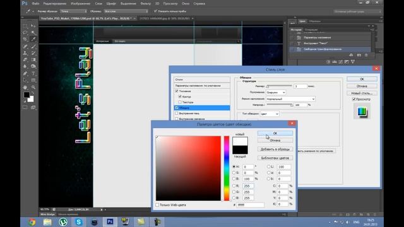Screen dimensions: 404x227
Task: Open uTorrent from the taskbar
Action: pos(63,221)
